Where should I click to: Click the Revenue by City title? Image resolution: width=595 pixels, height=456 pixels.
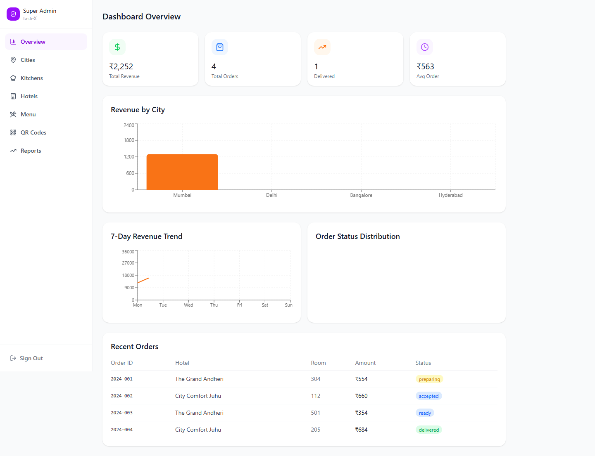pyautogui.click(x=138, y=110)
